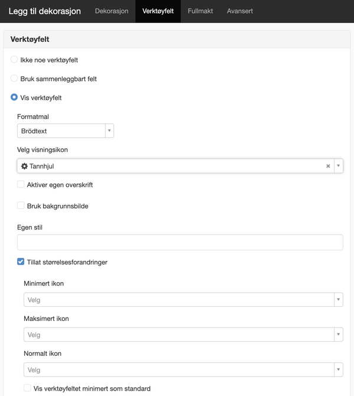This screenshot has height=396, width=354.
Task: Uncheck Tillat størrelsesforandringer checkbox
Action: coord(21,261)
